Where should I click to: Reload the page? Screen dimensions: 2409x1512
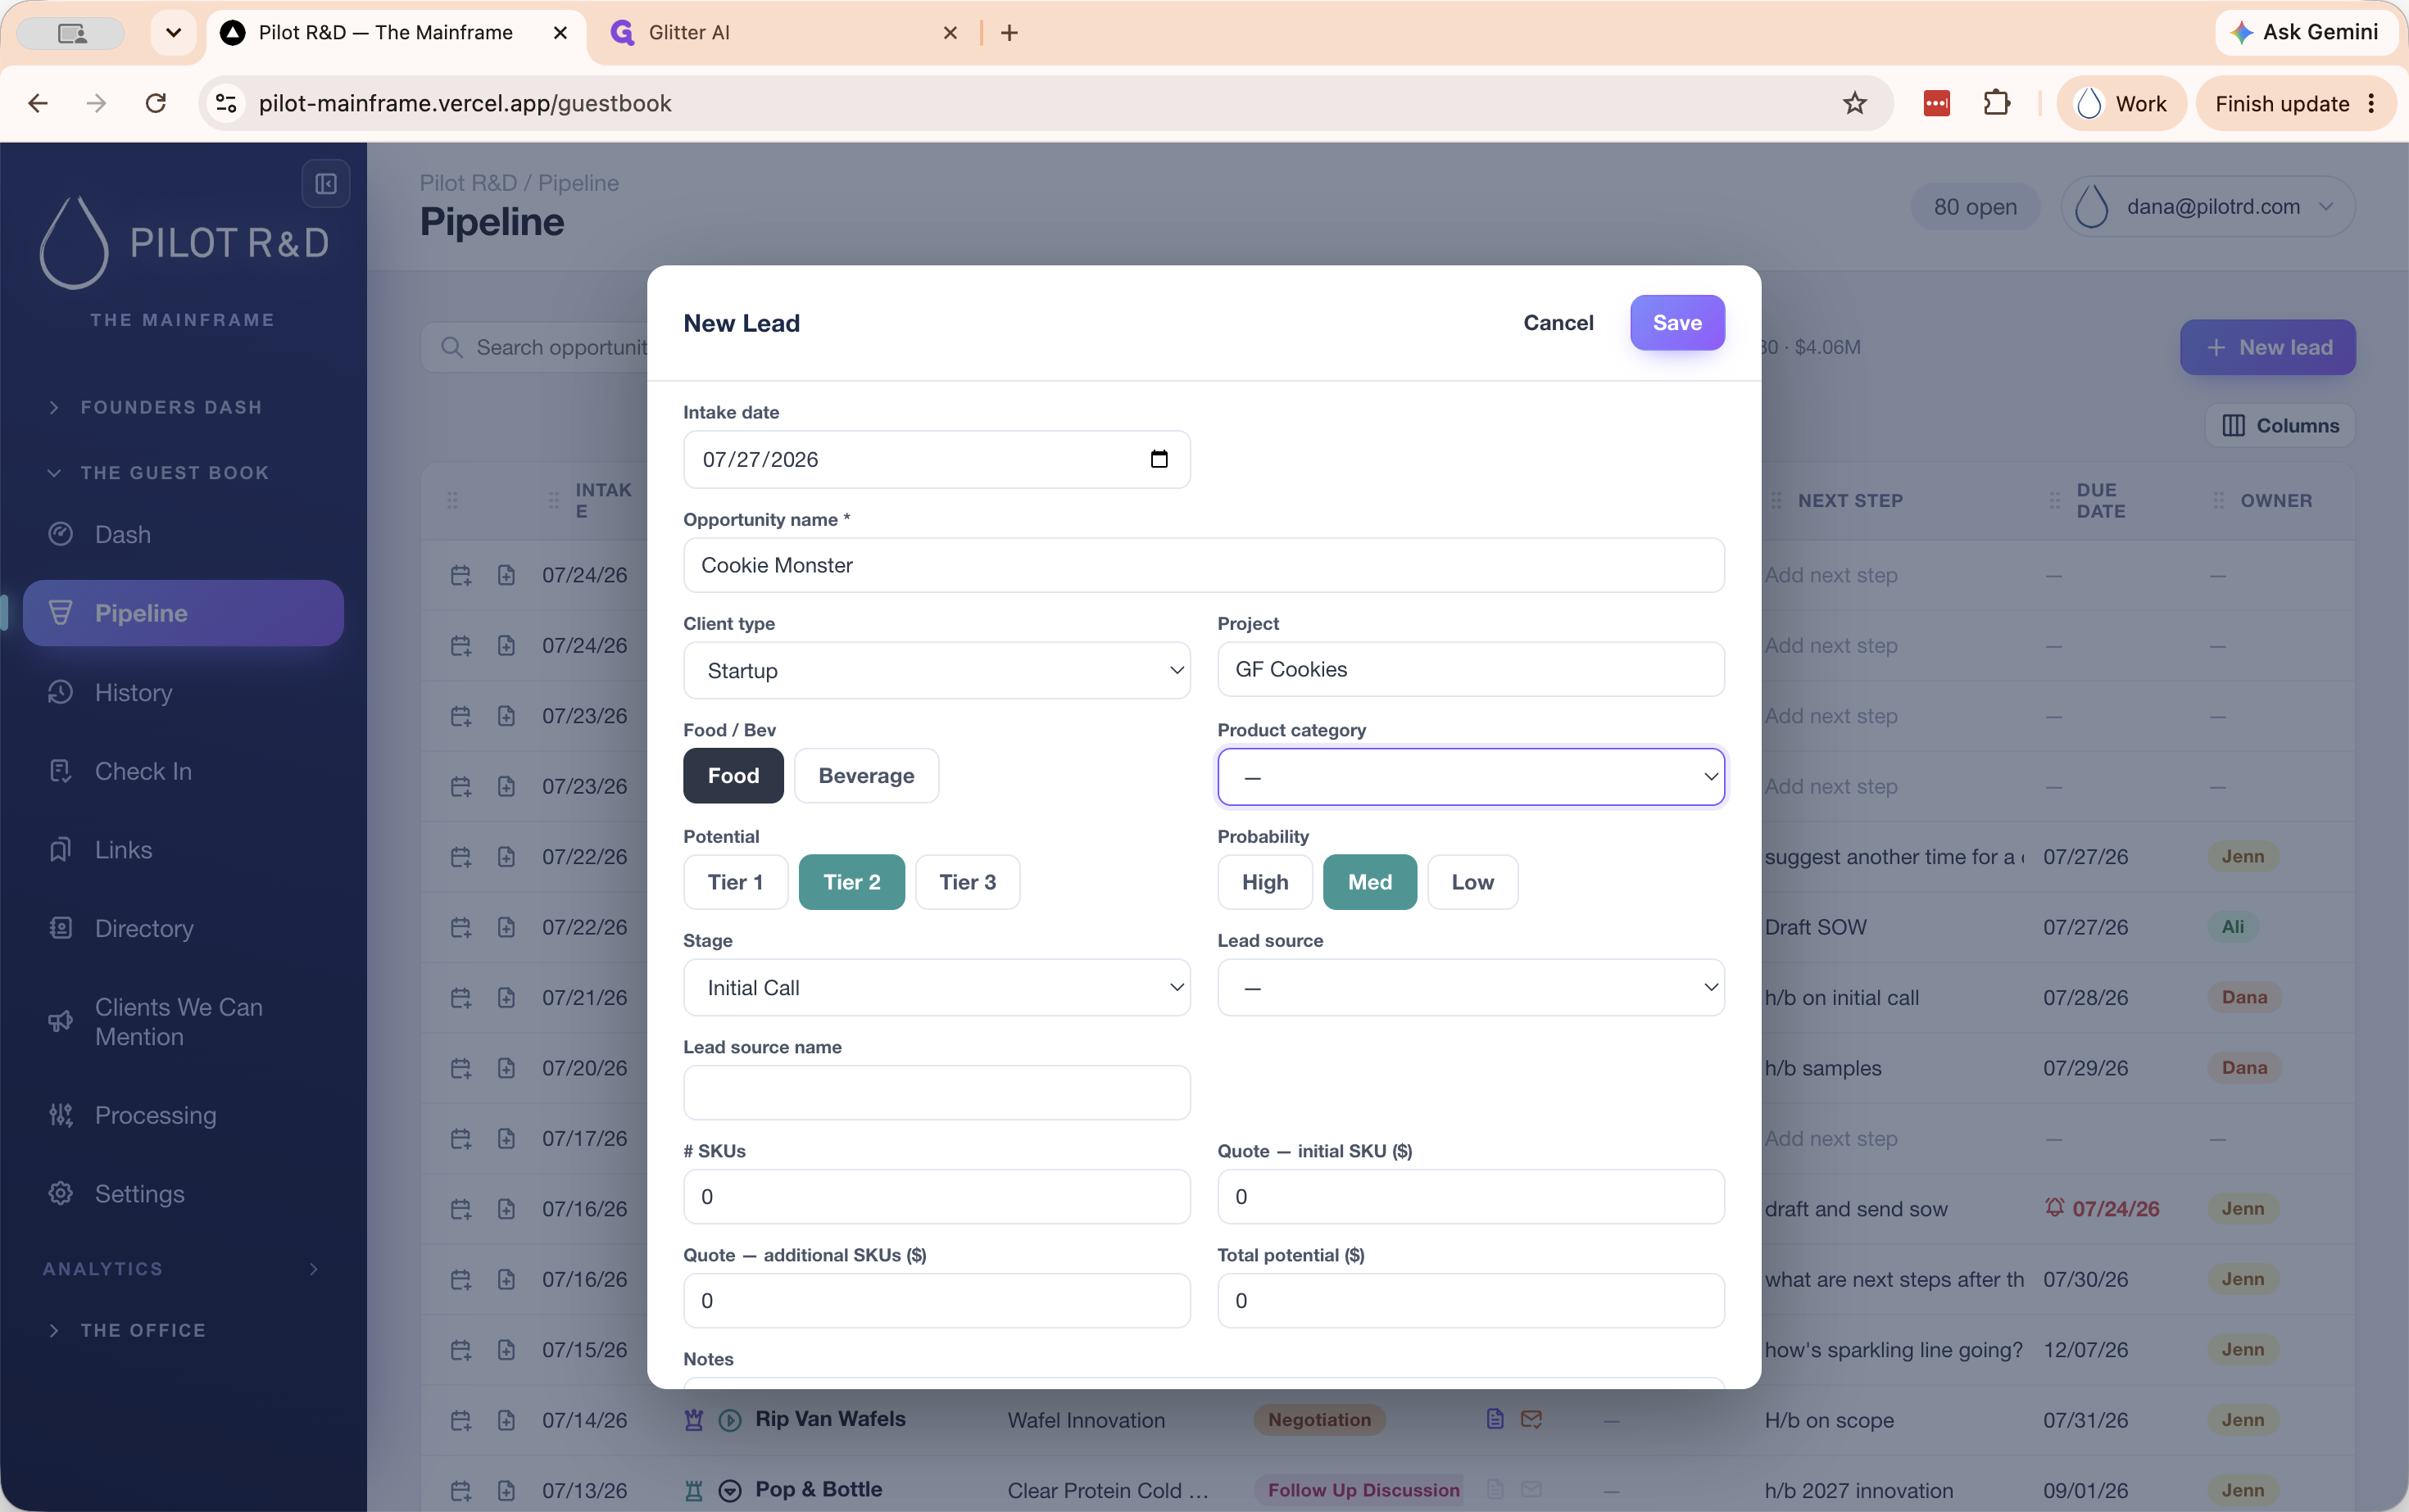[x=156, y=103]
